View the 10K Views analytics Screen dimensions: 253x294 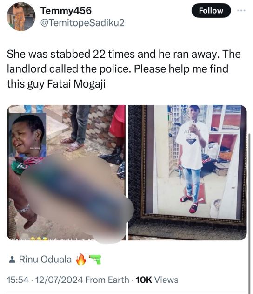[x=157, y=280]
